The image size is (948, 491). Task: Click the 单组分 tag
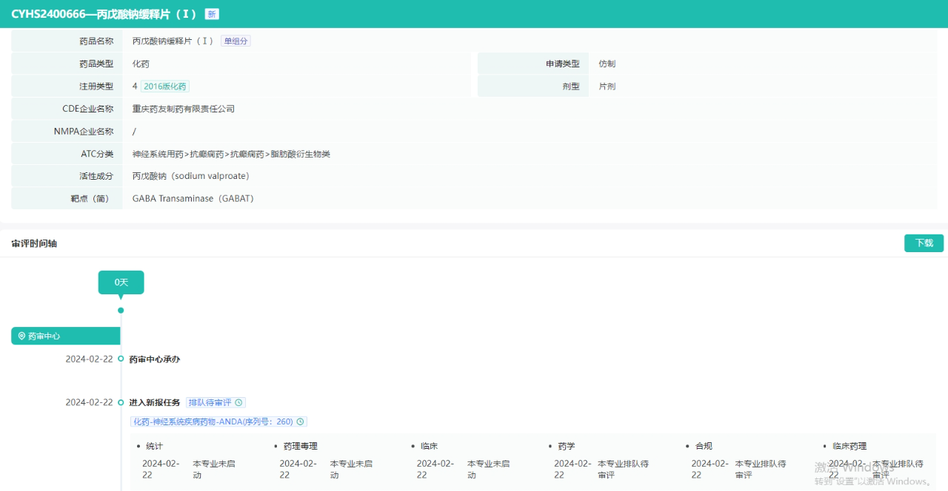pos(236,41)
